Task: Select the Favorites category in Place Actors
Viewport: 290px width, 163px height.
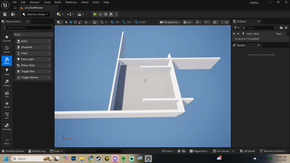Action: coord(7,38)
